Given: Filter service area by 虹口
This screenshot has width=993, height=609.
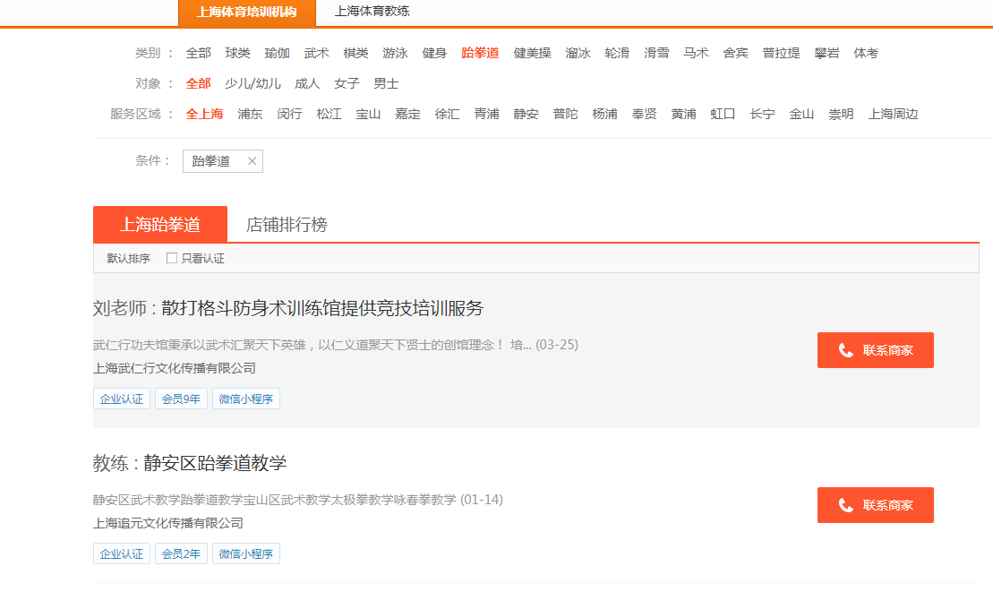Looking at the screenshot, I should click(x=723, y=114).
